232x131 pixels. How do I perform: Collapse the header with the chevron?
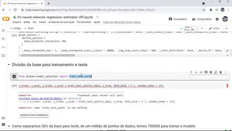click(x=227, y=28)
